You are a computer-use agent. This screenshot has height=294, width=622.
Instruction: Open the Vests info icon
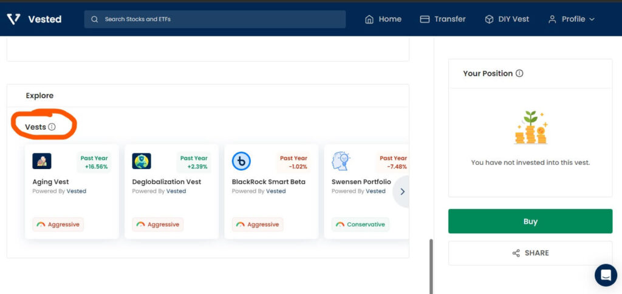click(x=52, y=127)
